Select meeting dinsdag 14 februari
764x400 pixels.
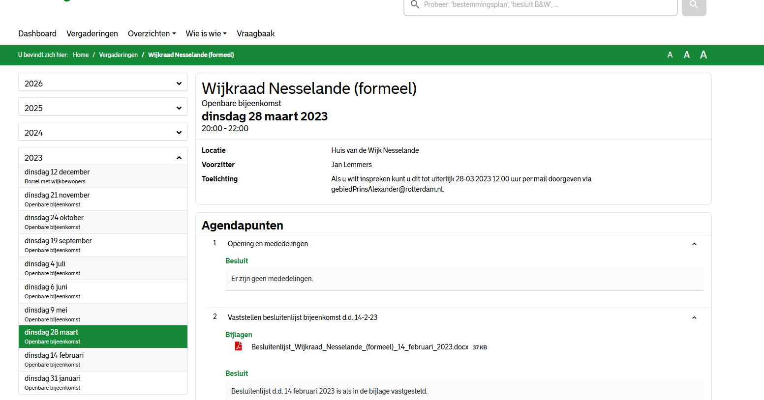pyautogui.click(x=103, y=360)
